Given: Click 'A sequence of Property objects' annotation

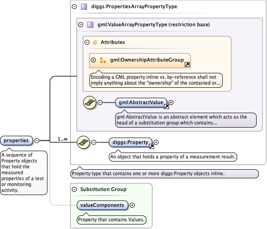Looking at the screenshot, I should [23, 173].
